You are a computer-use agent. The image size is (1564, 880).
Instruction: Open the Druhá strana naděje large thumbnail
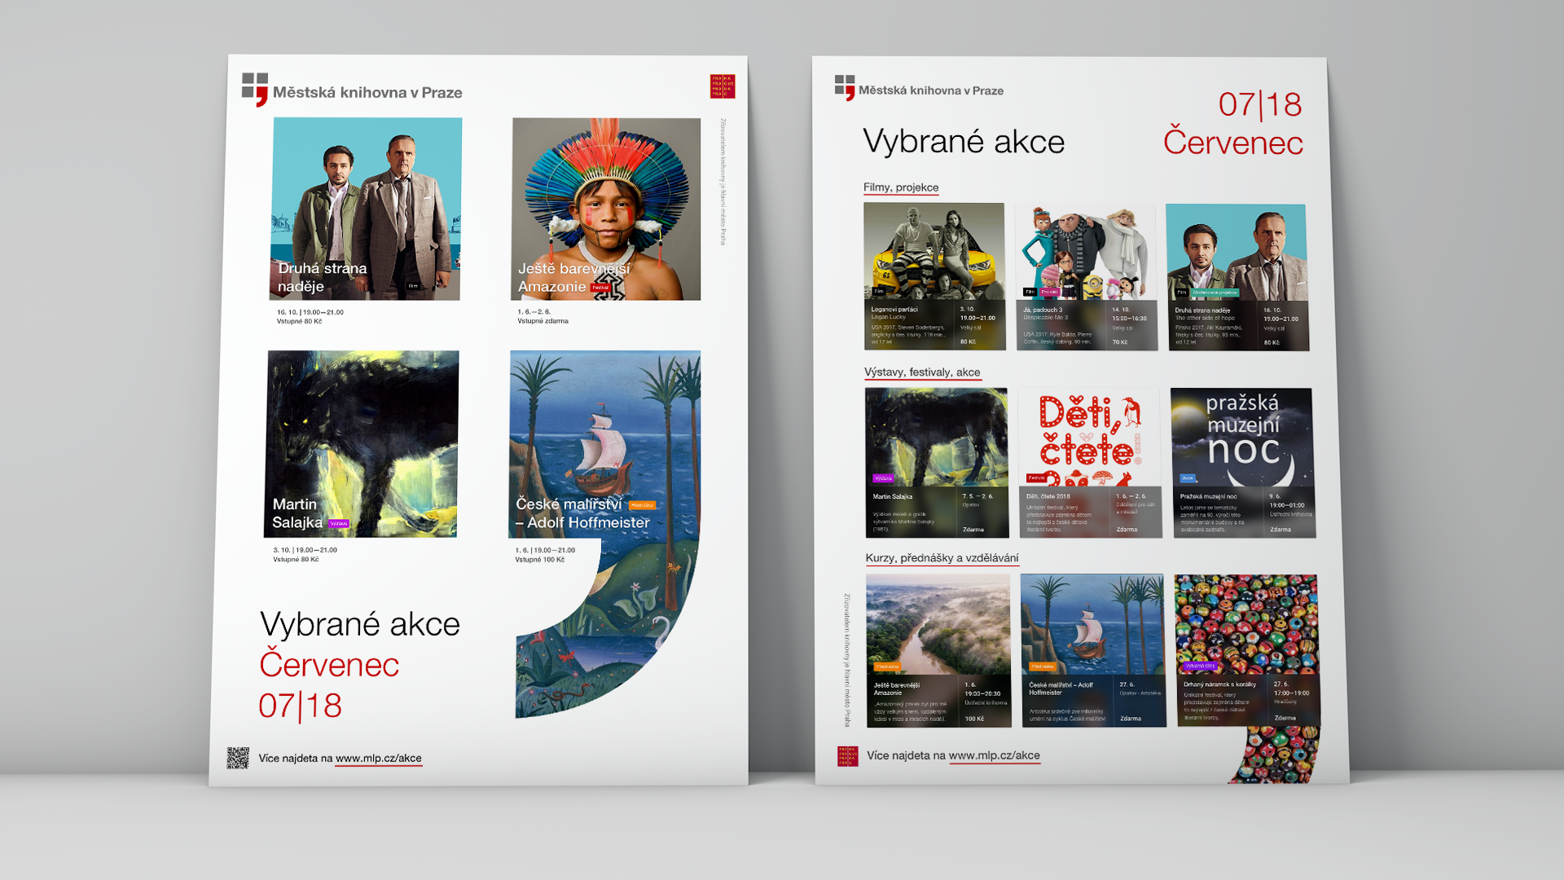[x=366, y=209]
